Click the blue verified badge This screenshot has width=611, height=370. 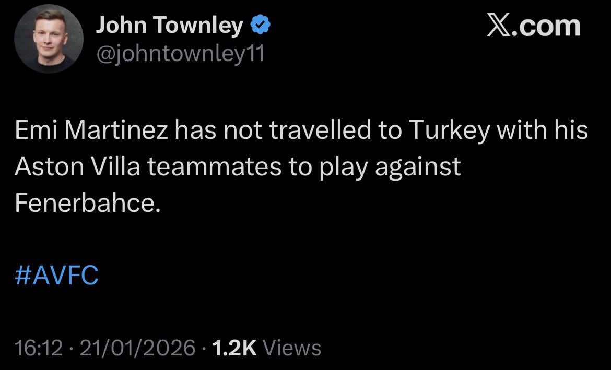point(261,26)
